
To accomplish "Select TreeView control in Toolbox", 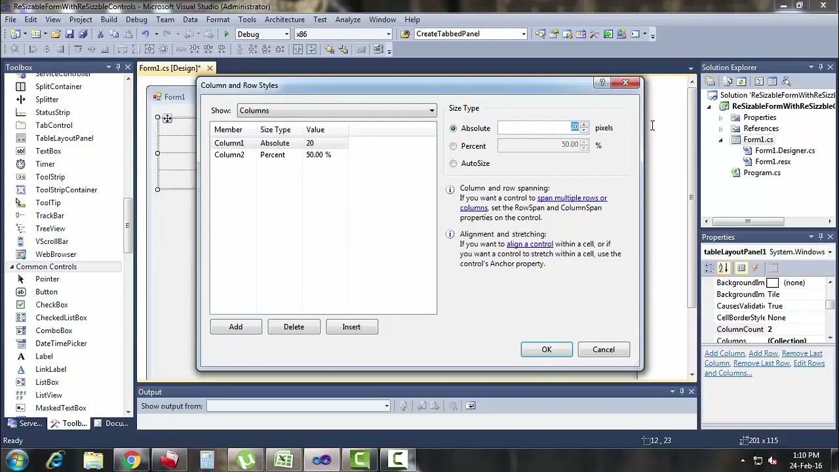I will pos(50,229).
